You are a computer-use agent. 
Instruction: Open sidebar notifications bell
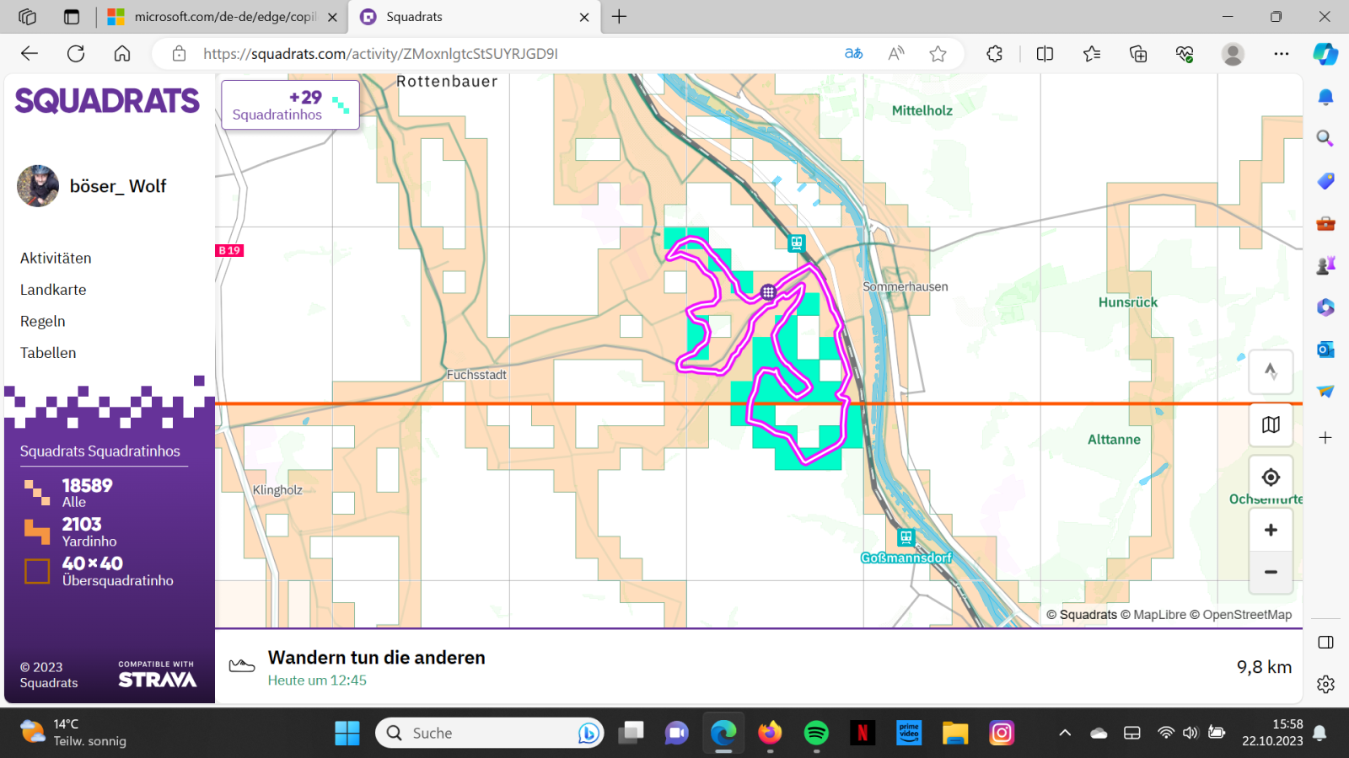pyautogui.click(x=1325, y=97)
